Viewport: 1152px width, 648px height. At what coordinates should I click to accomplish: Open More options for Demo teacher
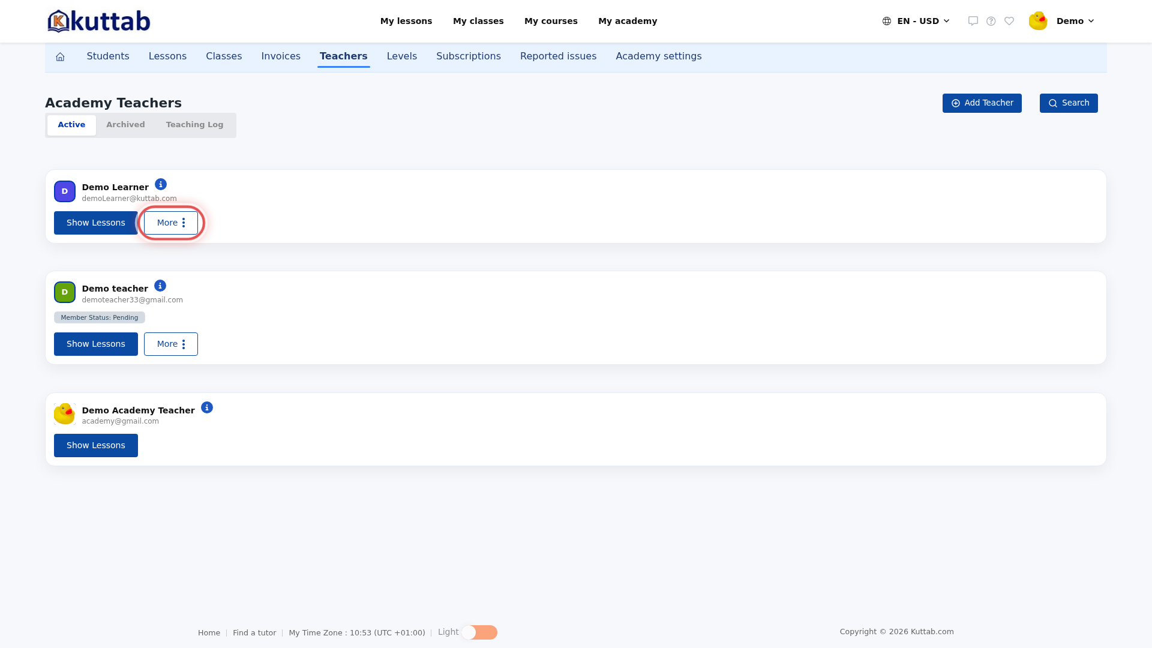point(171,344)
